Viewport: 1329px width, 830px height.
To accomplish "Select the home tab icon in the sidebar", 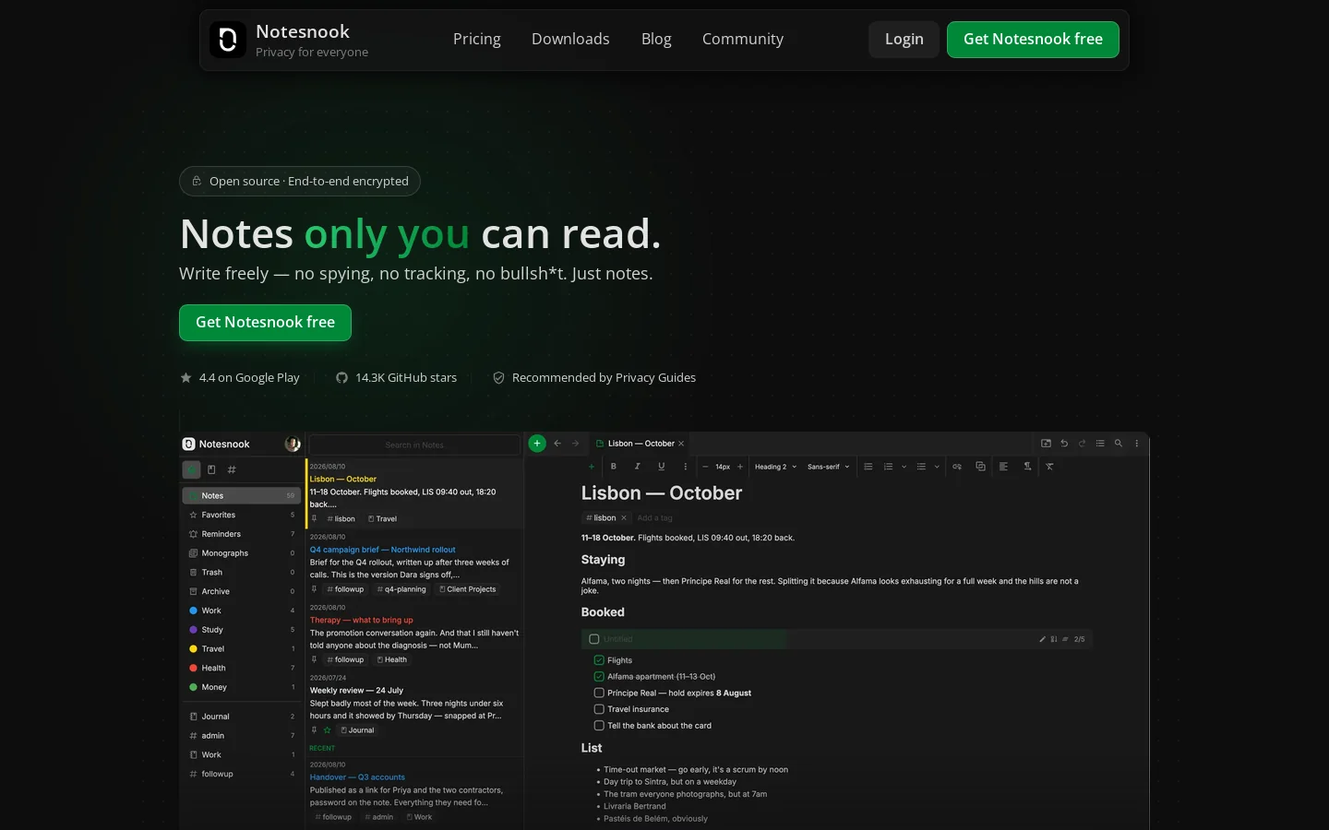I will [x=191, y=469].
